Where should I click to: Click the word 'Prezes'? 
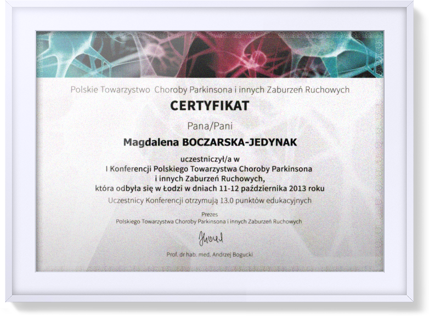click(210, 214)
